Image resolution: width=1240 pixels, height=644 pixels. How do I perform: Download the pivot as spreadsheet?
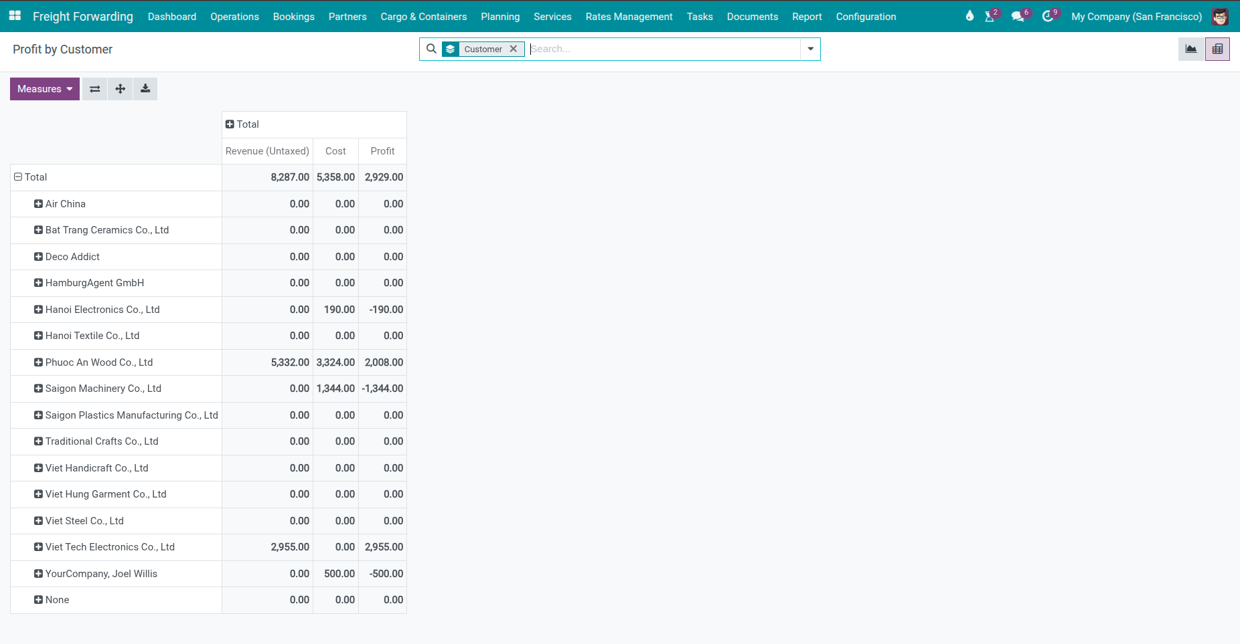(145, 88)
